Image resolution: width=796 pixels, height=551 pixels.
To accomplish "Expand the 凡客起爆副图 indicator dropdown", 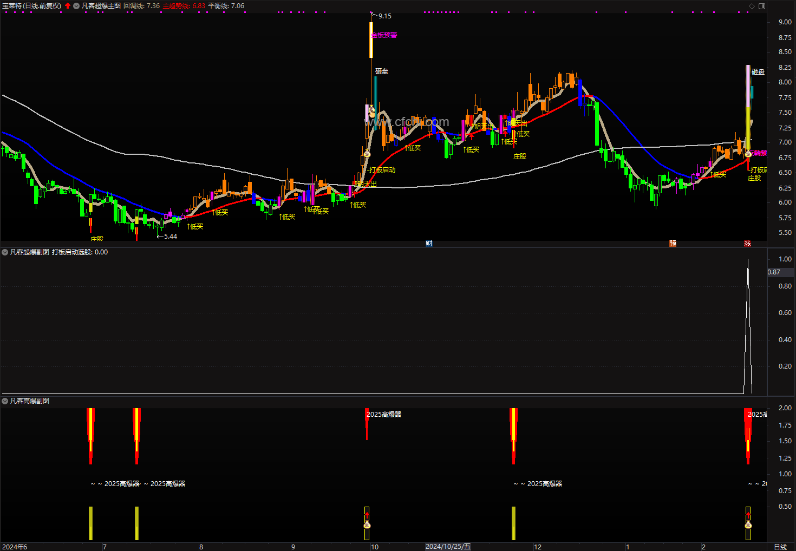I will 5,252.
